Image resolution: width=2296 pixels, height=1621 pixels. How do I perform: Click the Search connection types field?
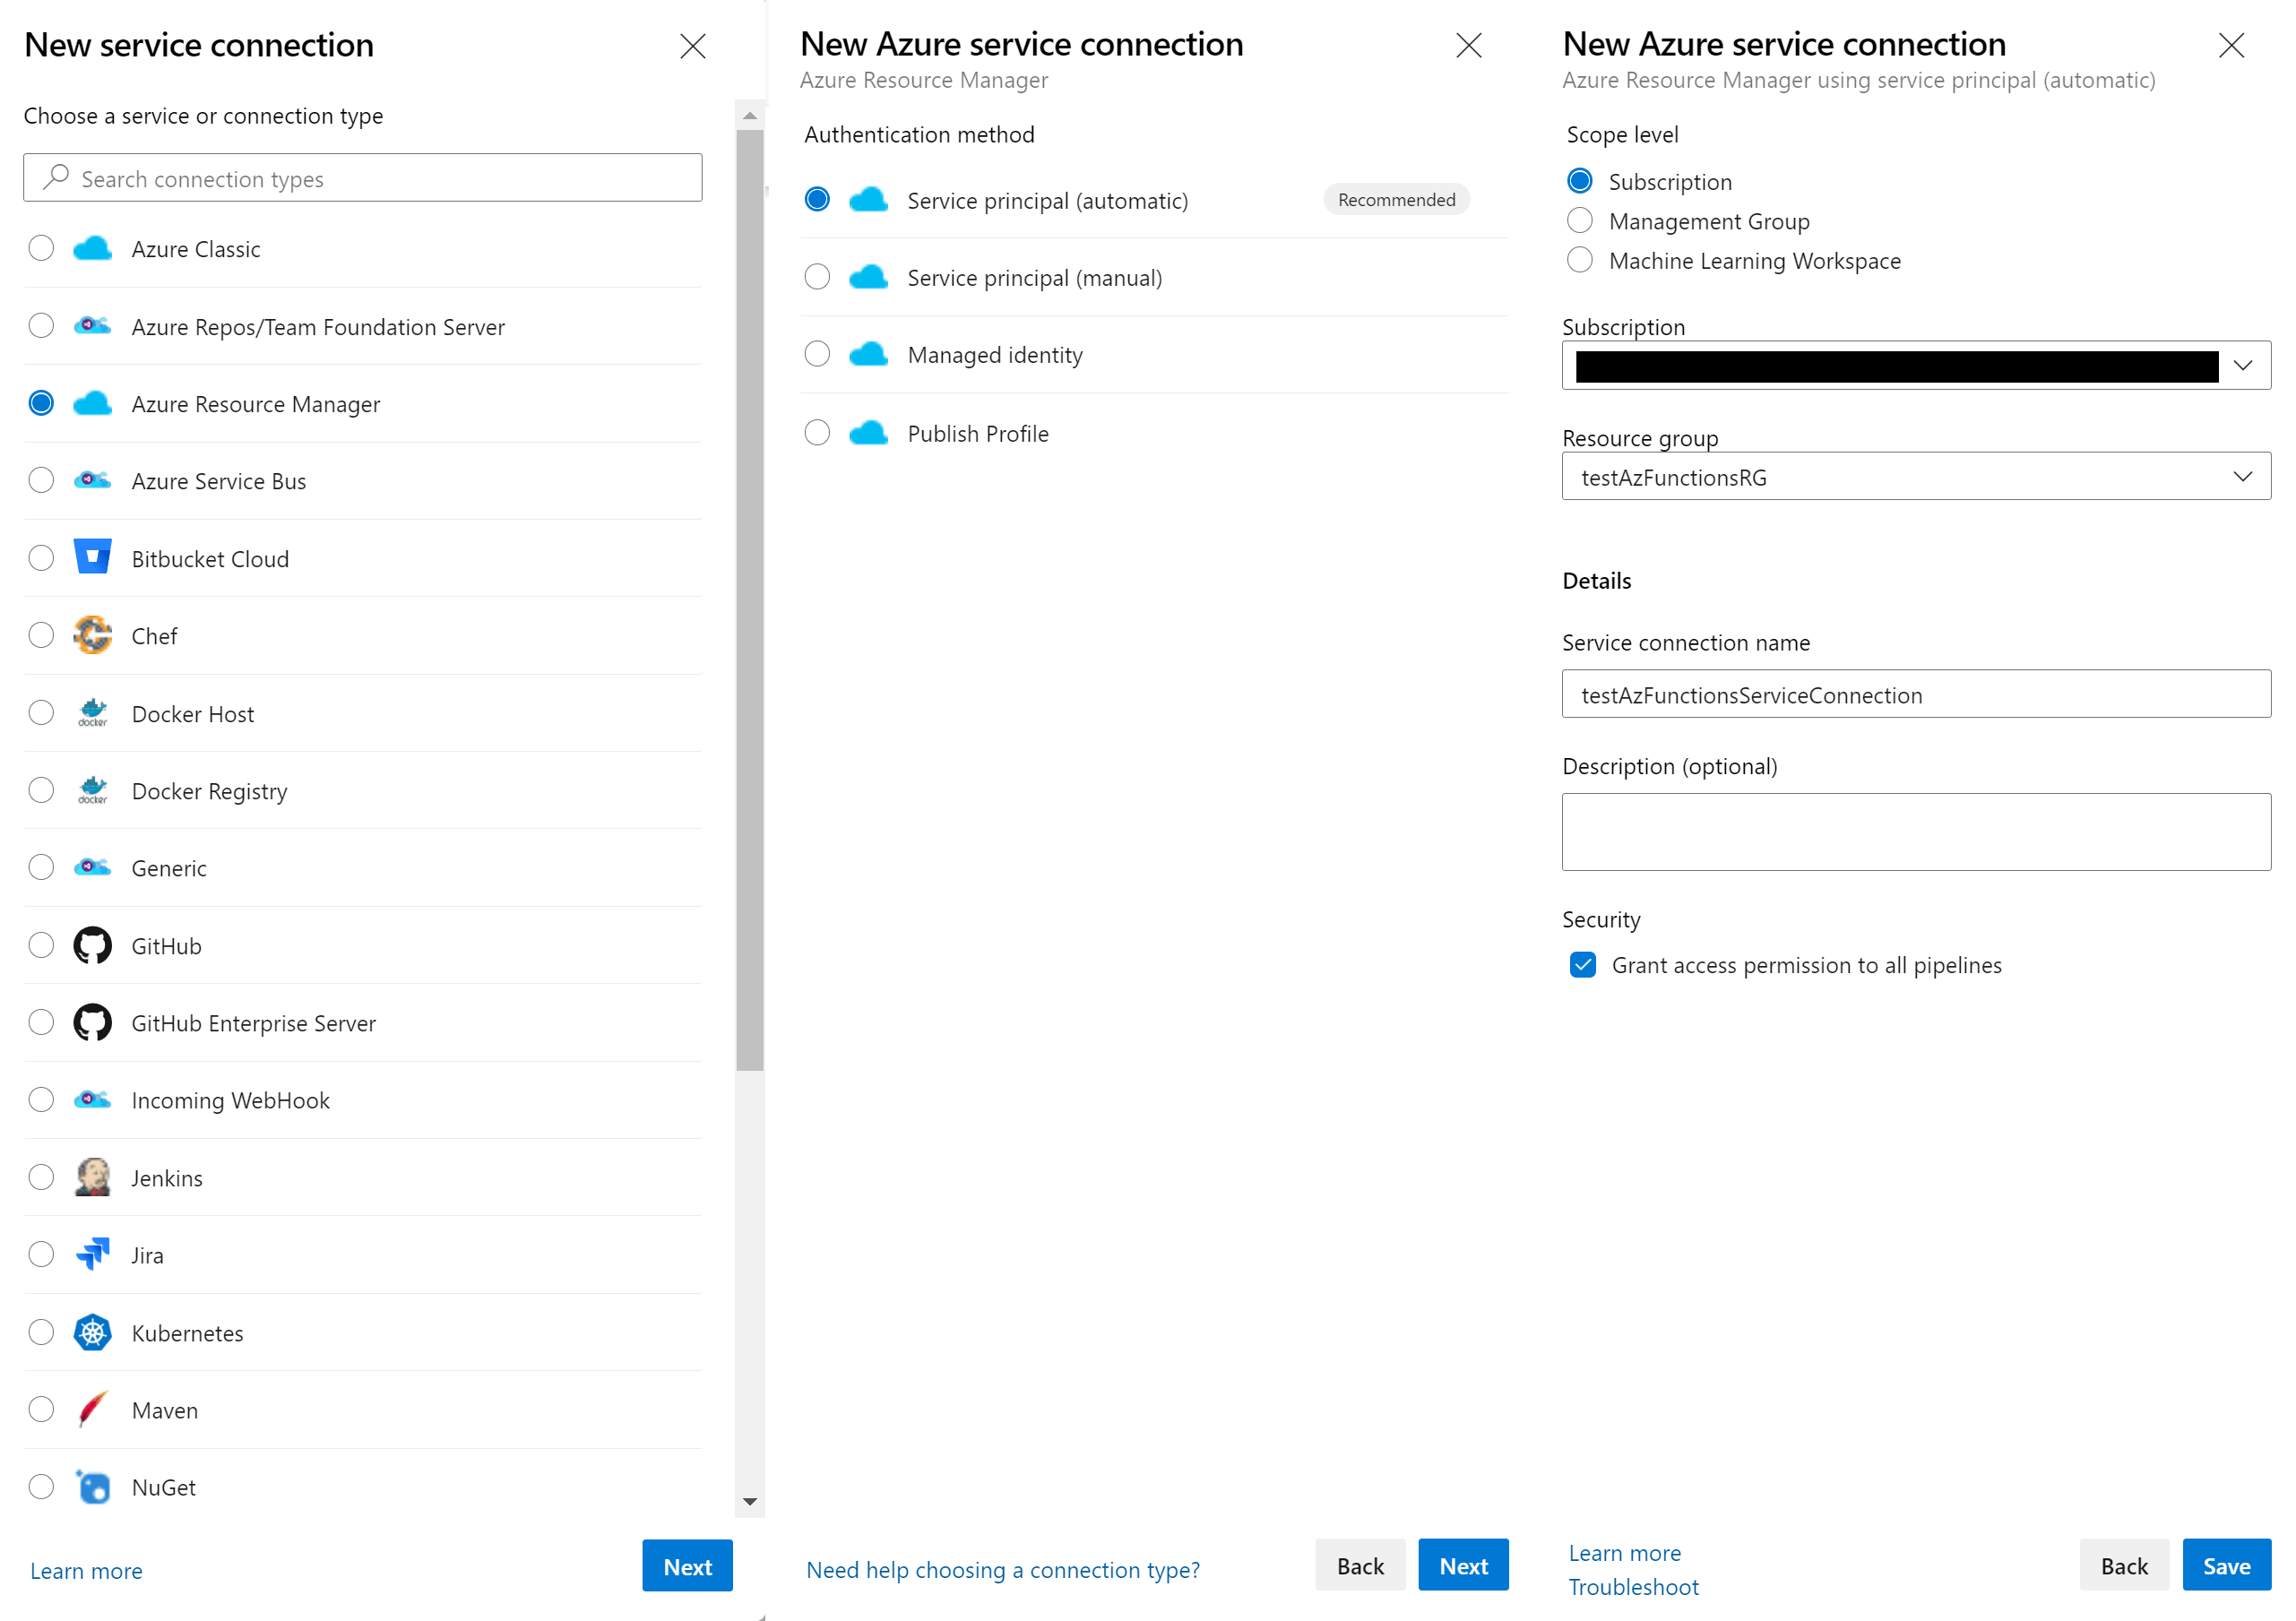(x=363, y=178)
